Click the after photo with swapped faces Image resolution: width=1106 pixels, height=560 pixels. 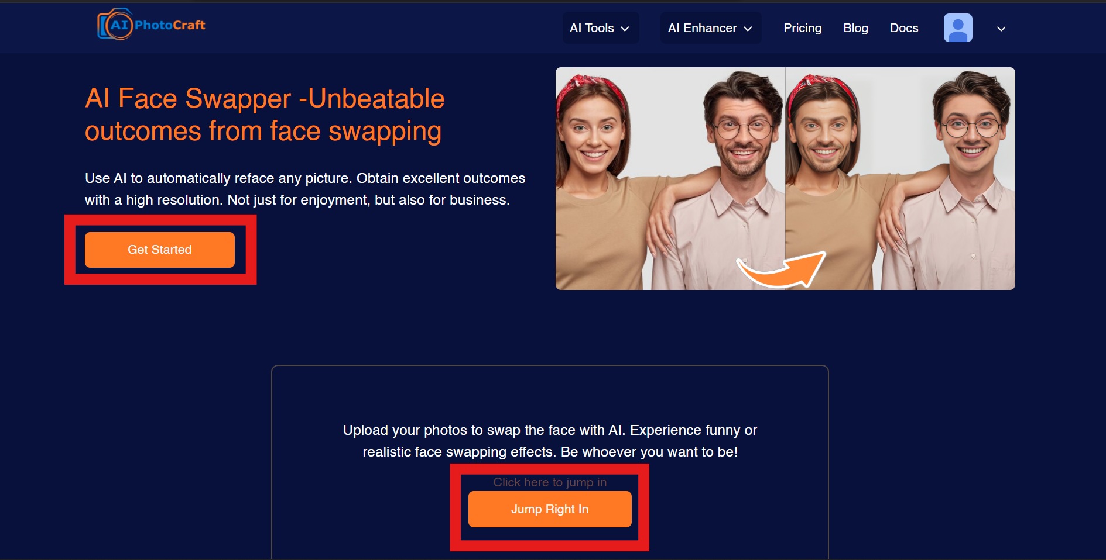(900, 178)
